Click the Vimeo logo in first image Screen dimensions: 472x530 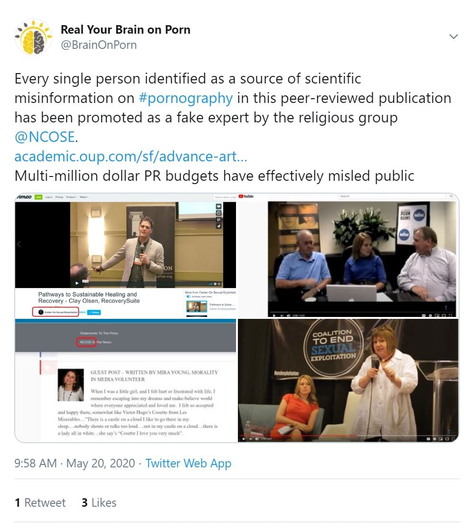coord(24,197)
